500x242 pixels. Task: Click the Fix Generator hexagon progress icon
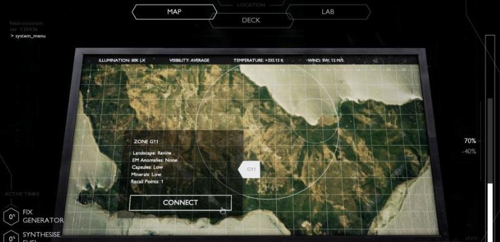coord(11,217)
